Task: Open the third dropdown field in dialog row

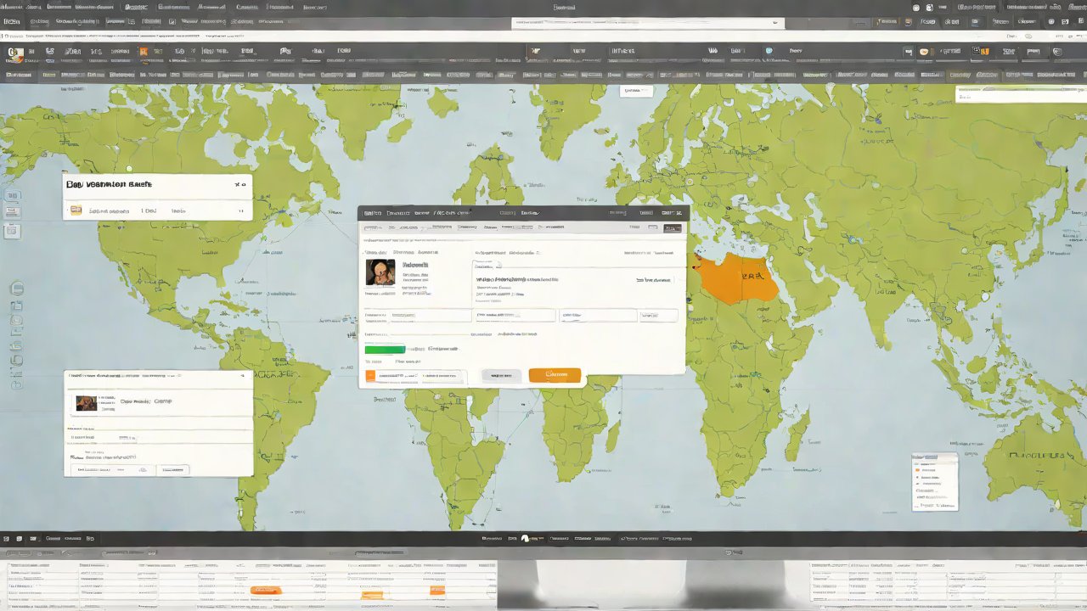Action: tap(598, 315)
